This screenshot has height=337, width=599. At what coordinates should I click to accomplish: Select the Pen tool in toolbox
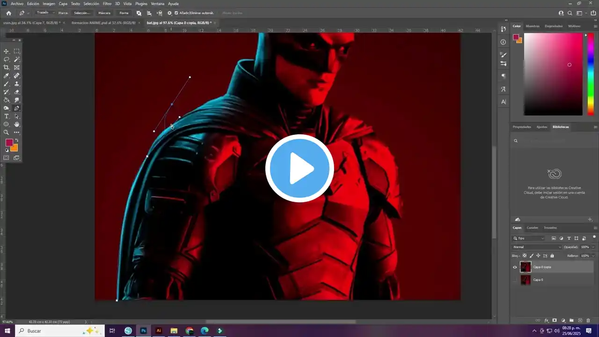tap(17, 108)
